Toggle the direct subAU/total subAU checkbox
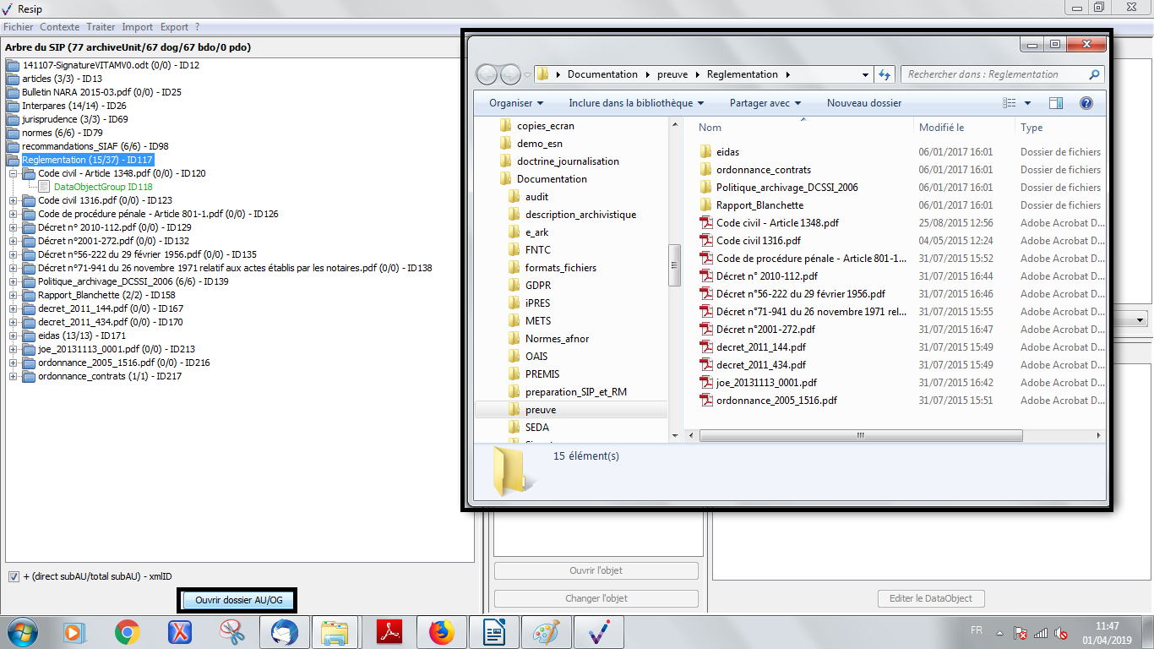 [x=14, y=576]
